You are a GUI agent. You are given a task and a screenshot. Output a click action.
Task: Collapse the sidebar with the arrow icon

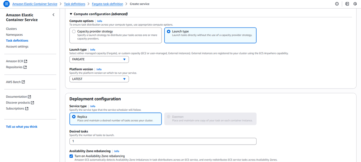click(x=53, y=15)
